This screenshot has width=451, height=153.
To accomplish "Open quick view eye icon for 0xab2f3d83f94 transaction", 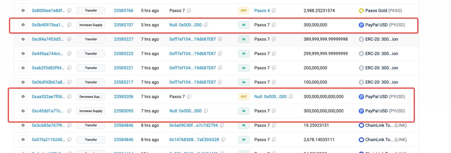I will tap(23, 68).
